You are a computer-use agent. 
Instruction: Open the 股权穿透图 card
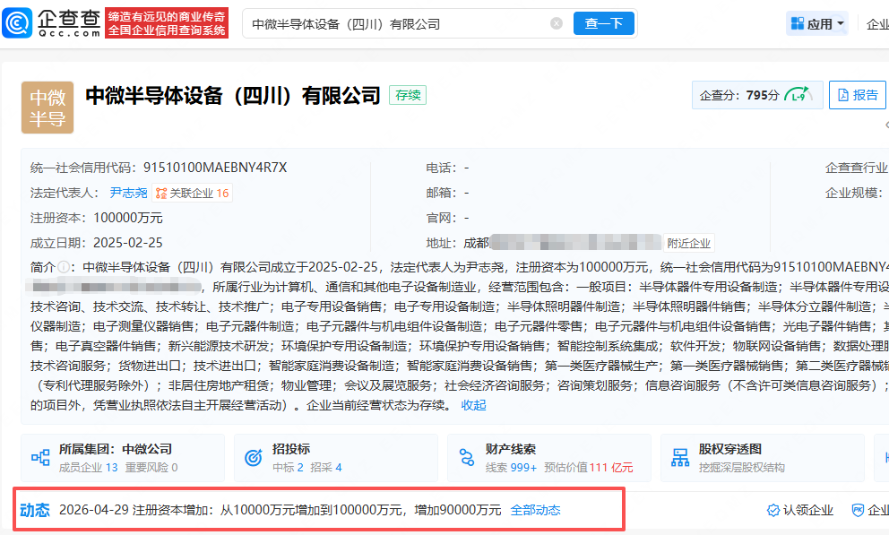point(762,458)
